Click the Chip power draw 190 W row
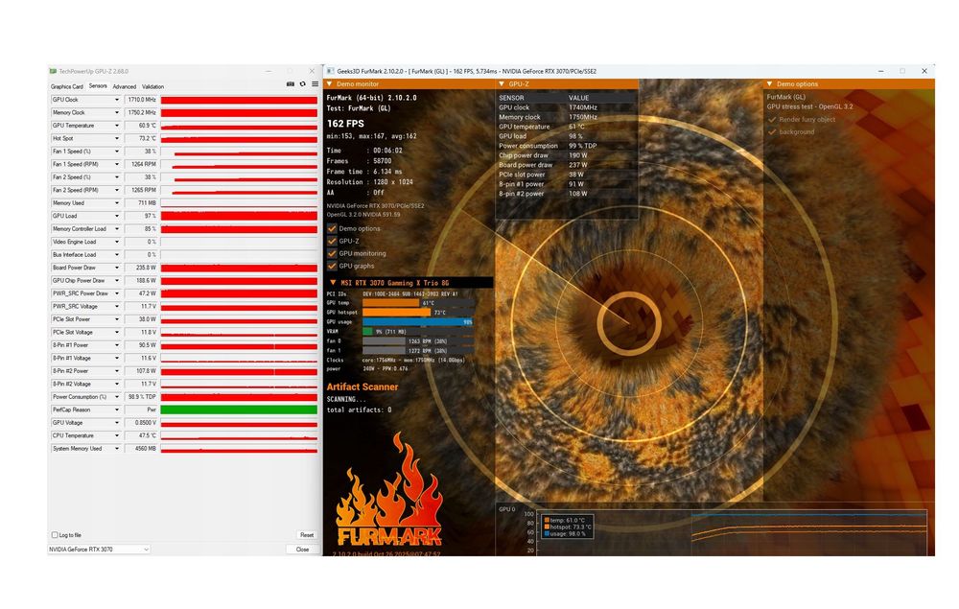The height and width of the screenshot is (609, 959). coord(567,155)
